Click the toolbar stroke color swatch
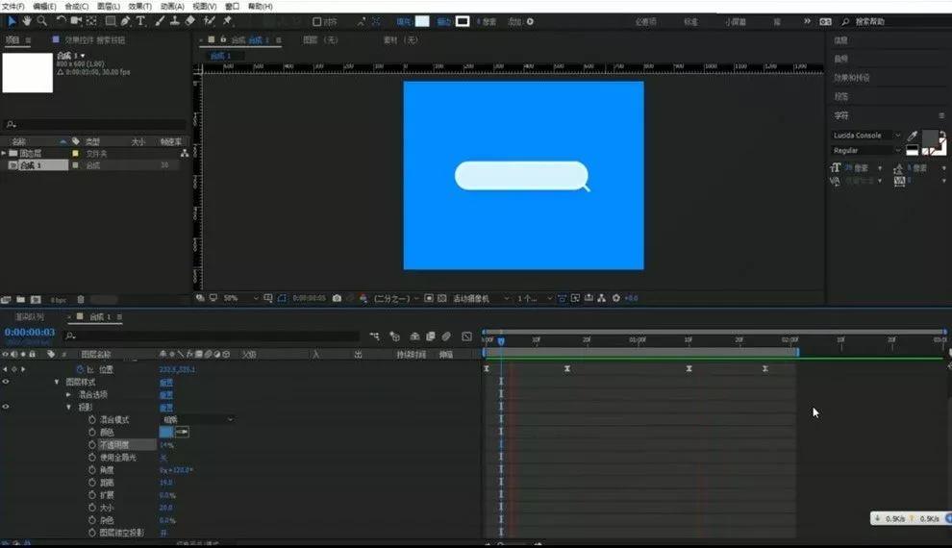952x548 pixels. (x=463, y=21)
